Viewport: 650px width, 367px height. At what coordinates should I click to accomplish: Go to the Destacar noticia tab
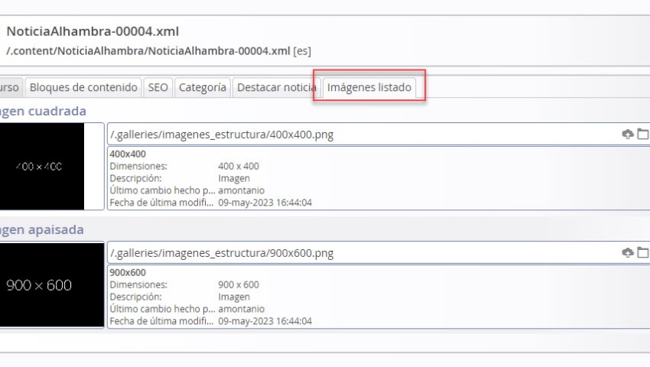point(276,87)
